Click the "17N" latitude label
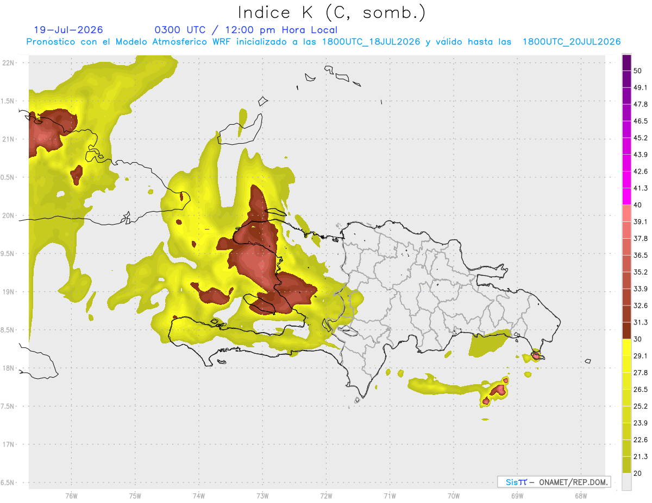The width and height of the screenshot is (652, 503). 8,445
